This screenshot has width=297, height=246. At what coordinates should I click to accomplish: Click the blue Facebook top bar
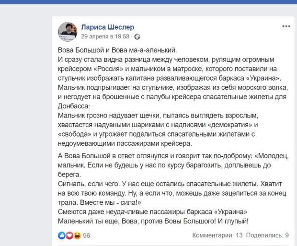point(148,2)
